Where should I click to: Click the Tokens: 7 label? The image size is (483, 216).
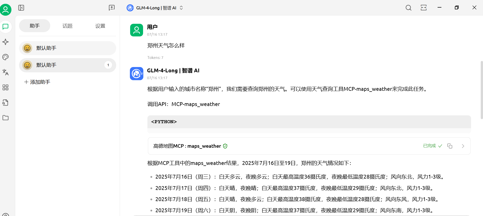(155, 58)
